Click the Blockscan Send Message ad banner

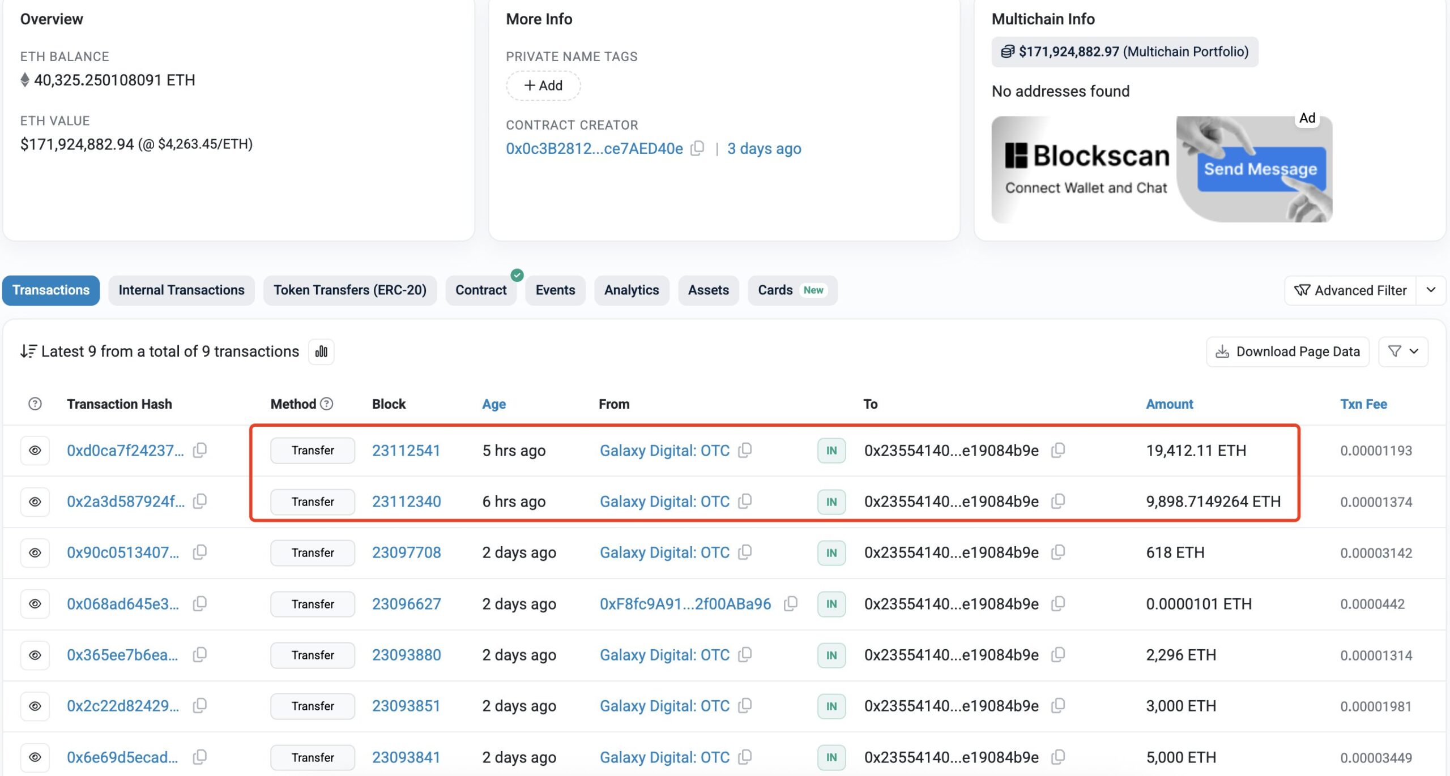click(x=1161, y=169)
